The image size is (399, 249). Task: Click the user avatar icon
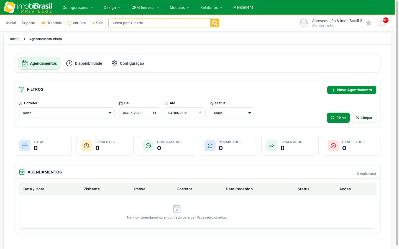304,23
